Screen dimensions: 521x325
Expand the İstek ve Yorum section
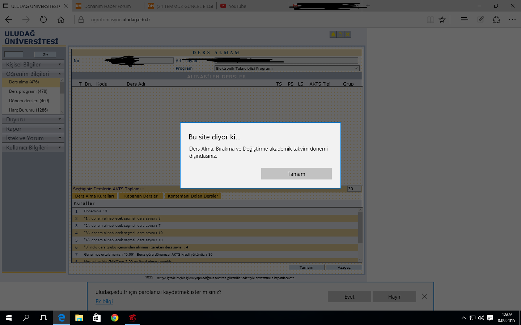click(33, 138)
